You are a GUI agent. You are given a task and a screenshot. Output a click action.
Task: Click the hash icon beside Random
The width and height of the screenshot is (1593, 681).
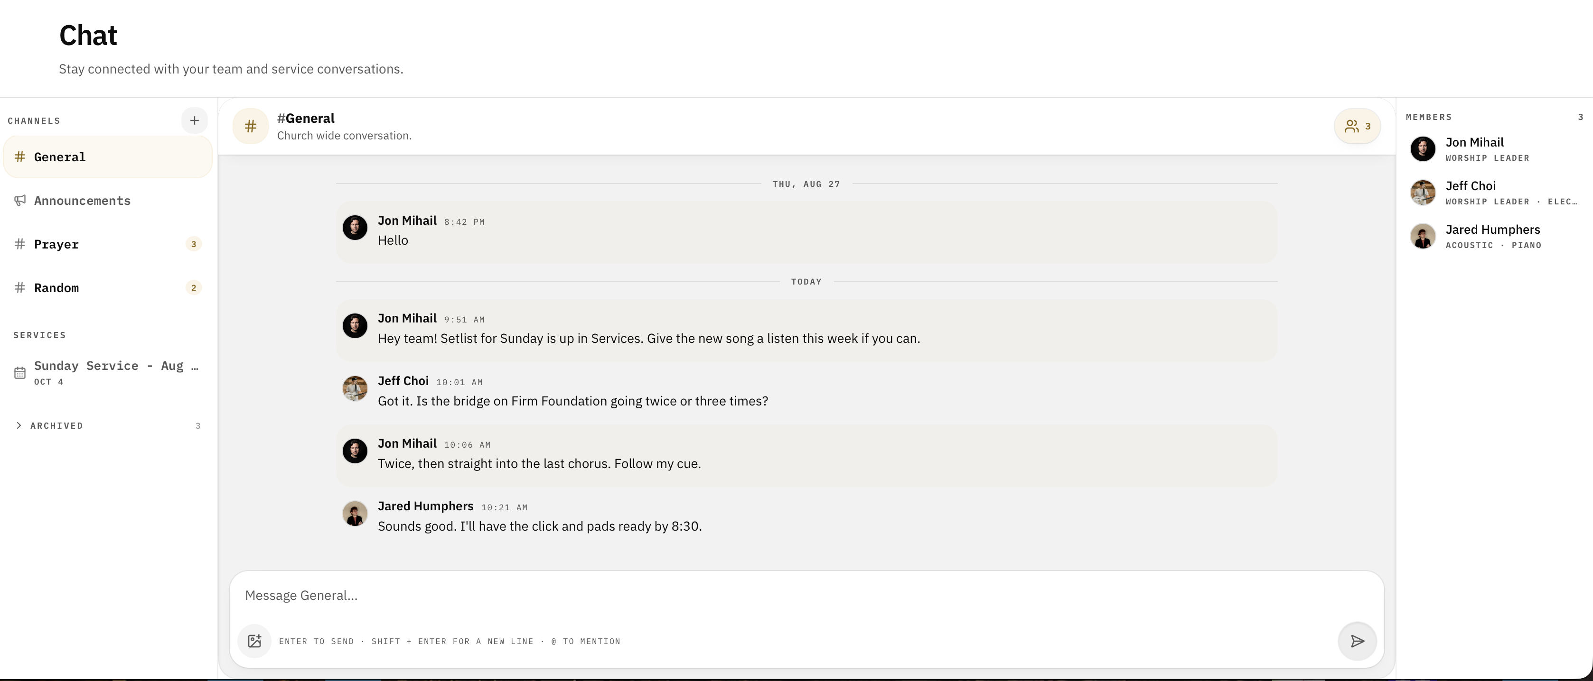pyautogui.click(x=20, y=287)
